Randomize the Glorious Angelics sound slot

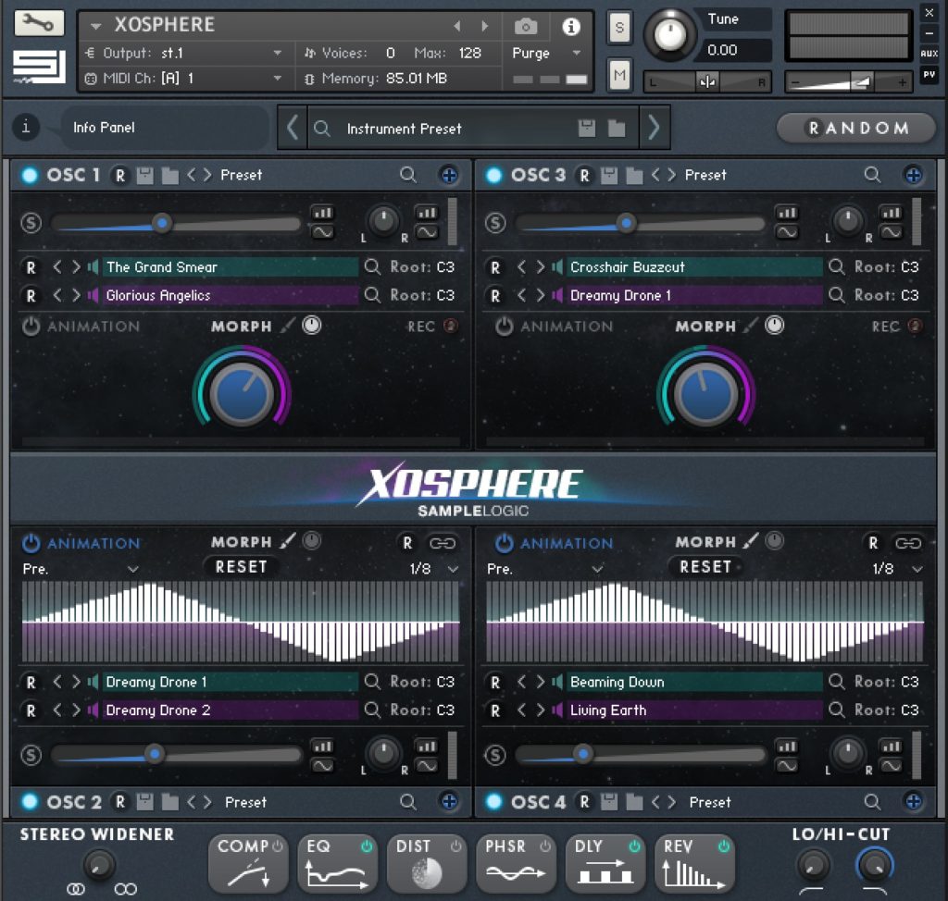pyautogui.click(x=31, y=295)
